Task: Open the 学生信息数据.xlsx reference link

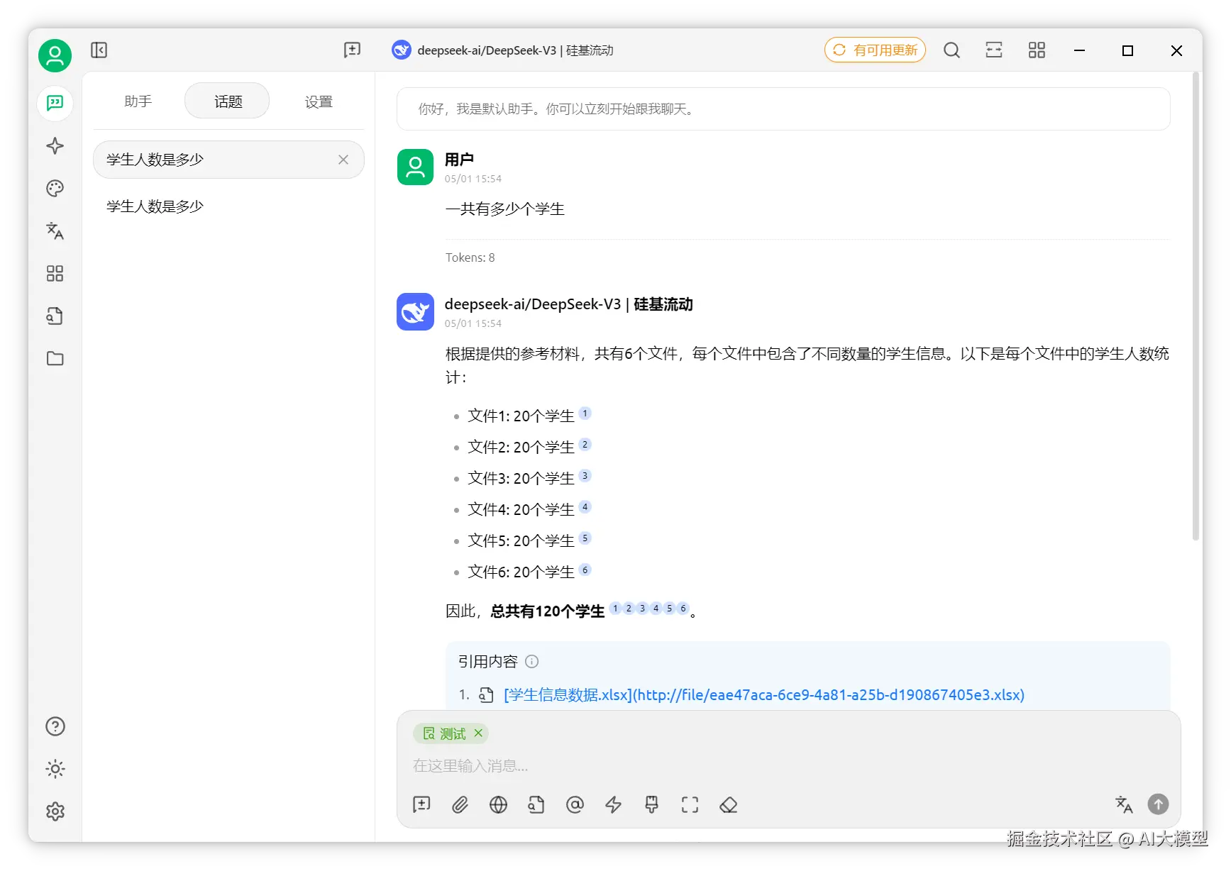Action: [x=764, y=694]
